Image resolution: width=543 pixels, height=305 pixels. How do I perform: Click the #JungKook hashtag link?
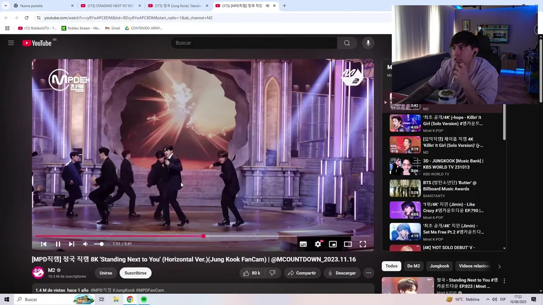click(x=124, y=290)
